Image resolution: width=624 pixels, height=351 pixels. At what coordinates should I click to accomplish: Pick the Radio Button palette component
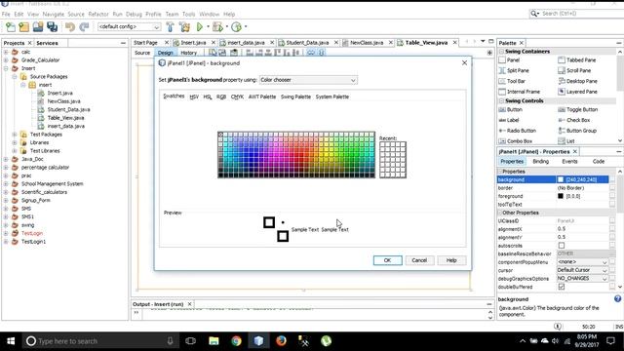click(518, 131)
